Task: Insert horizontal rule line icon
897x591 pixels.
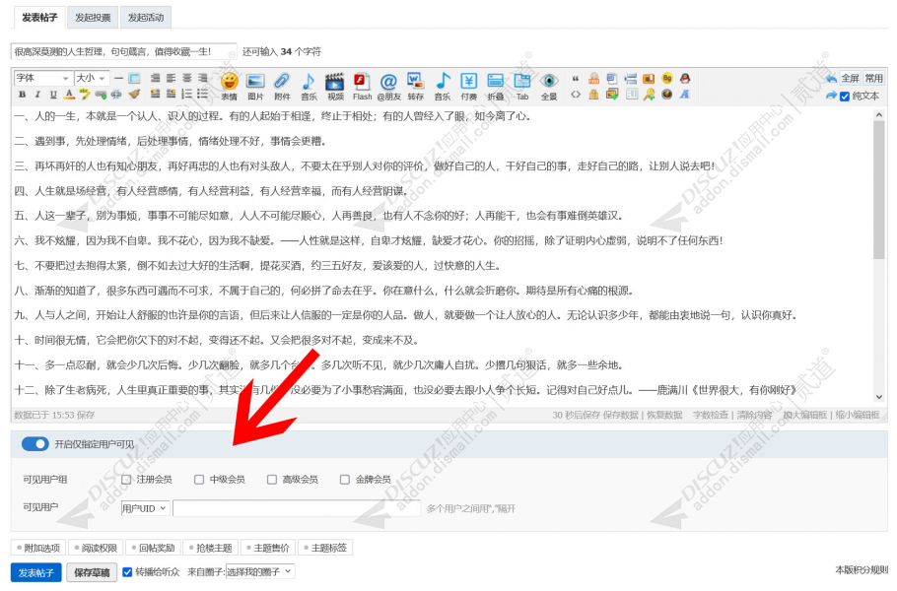Action: click(118, 78)
